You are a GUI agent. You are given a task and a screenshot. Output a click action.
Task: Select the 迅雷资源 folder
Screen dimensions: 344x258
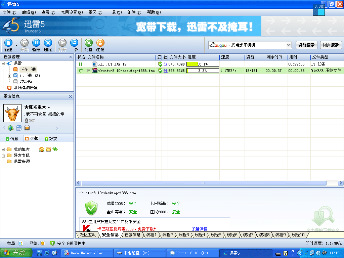pos(21,162)
